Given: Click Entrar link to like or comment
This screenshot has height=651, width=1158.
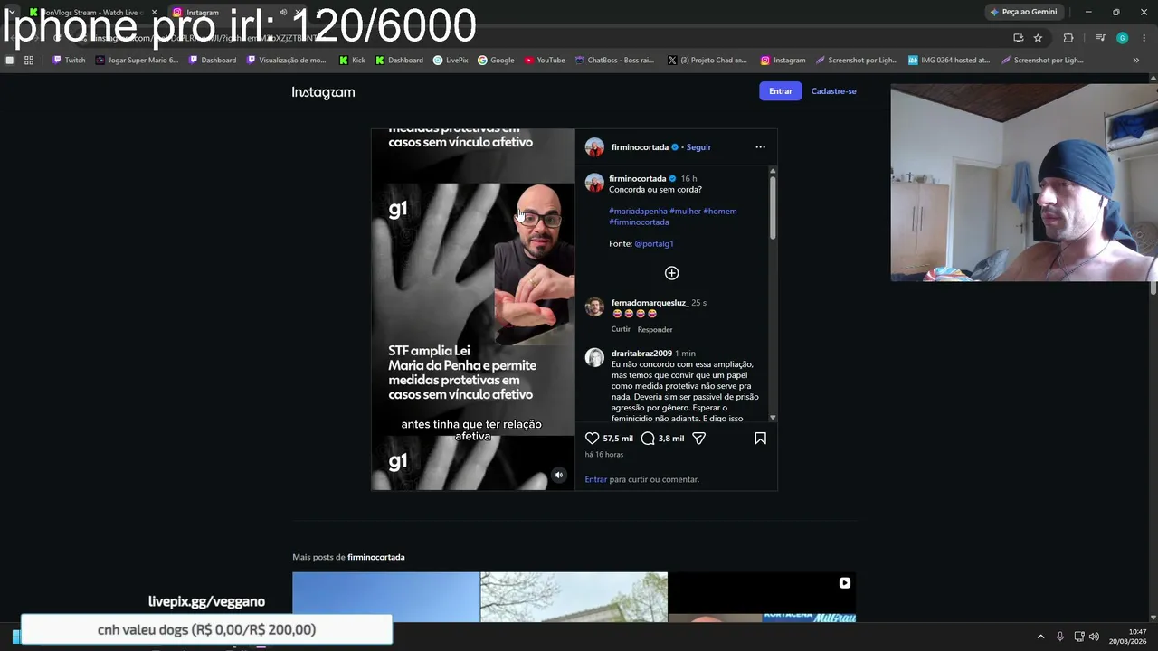Looking at the screenshot, I should [596, 479].
